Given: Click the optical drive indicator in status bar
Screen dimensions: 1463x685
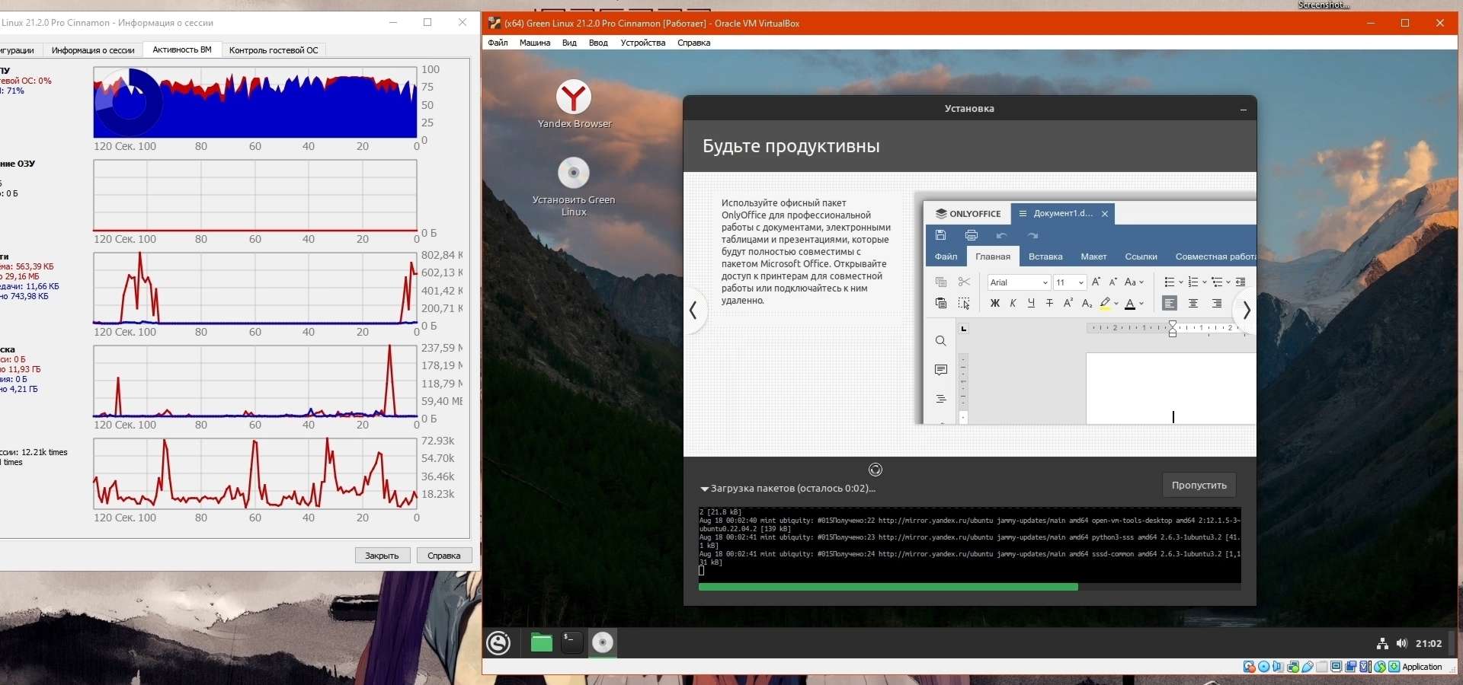Looking at the screenshot, I should [x=1264, y=667].
